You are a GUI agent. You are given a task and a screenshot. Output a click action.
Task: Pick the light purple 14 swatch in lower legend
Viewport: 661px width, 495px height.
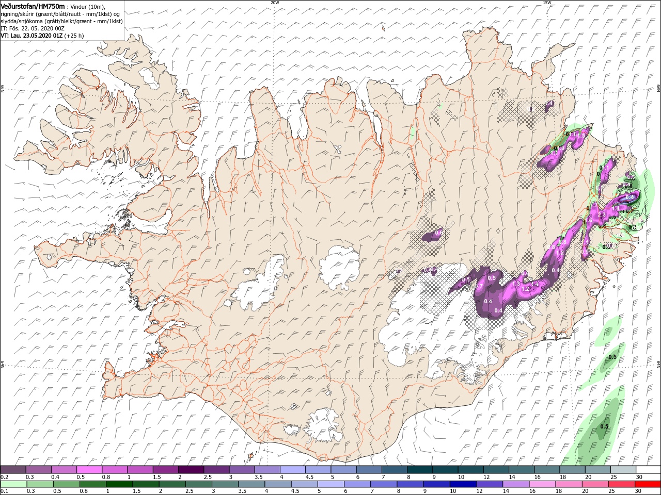point(515,484)
